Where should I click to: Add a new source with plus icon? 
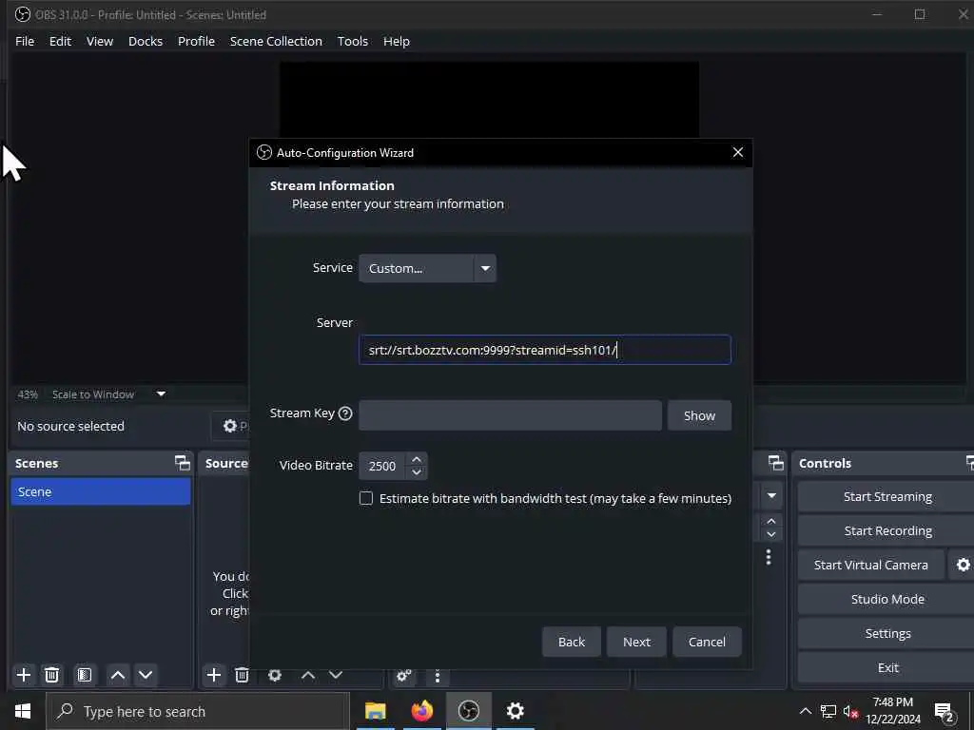[214, 675]
